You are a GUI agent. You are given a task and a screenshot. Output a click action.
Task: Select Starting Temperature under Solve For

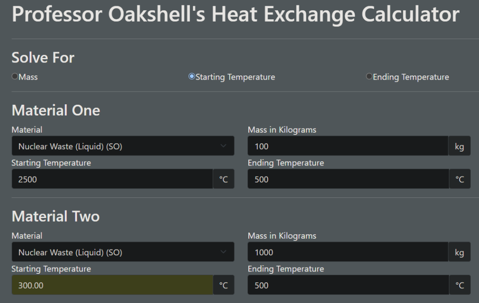point(192,77)
